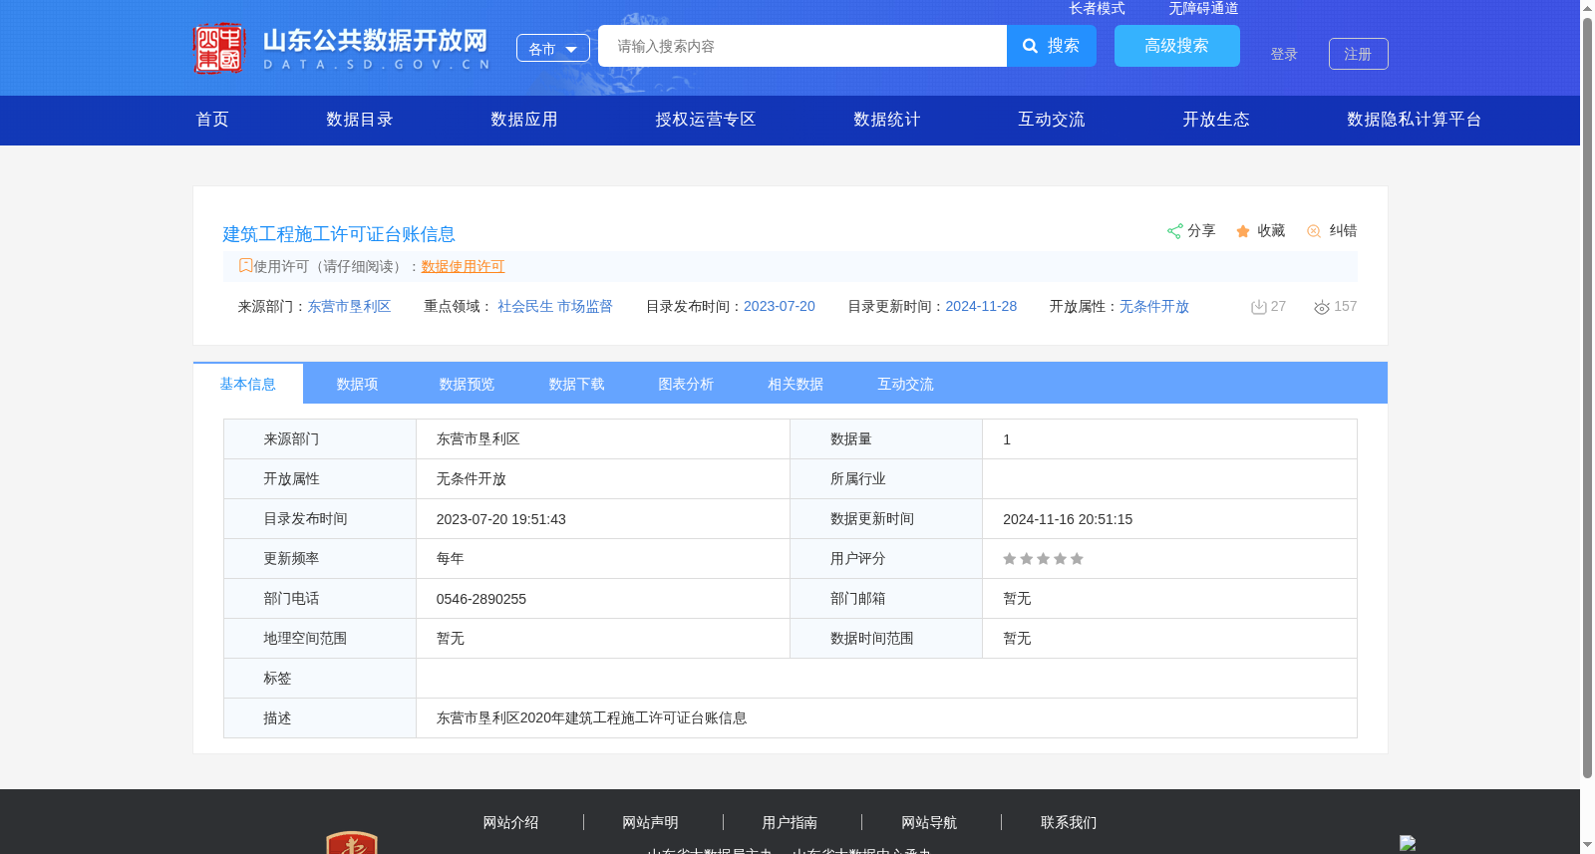This screenshot has width=1595, height=854.
Task: Click the phone number 0546-2890255
Action: coord(481,599)
